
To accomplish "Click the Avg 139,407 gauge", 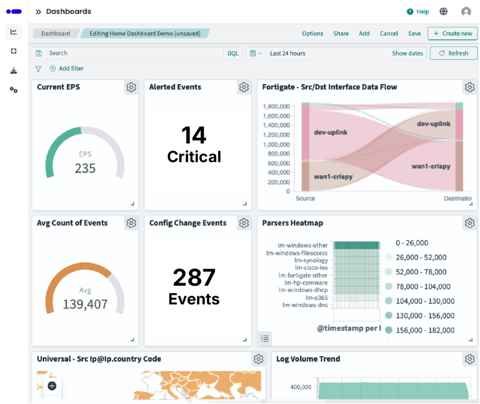I will tap(85, 289).
